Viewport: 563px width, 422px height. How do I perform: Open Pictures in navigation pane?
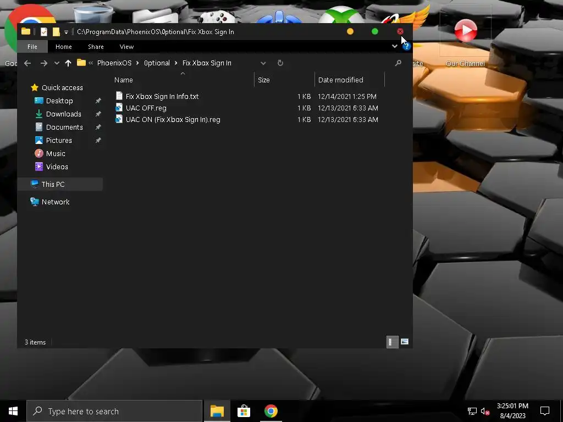pyautogui.click(x=59, y=140)
